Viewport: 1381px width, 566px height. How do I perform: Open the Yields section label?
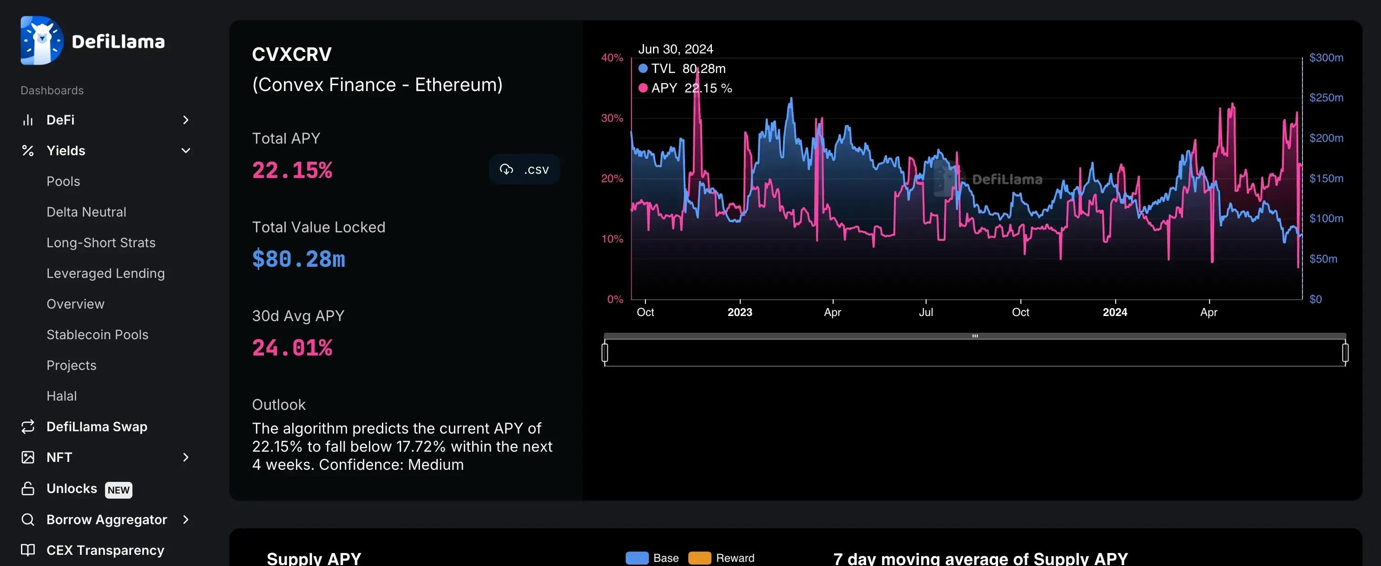tap(66, 151)
